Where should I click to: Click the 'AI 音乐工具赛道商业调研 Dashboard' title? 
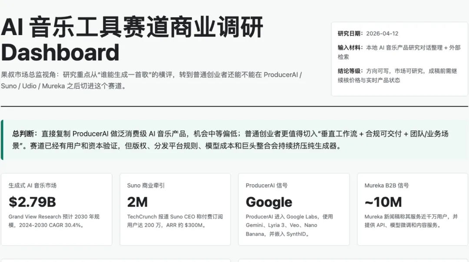click(x=132, y=40)
